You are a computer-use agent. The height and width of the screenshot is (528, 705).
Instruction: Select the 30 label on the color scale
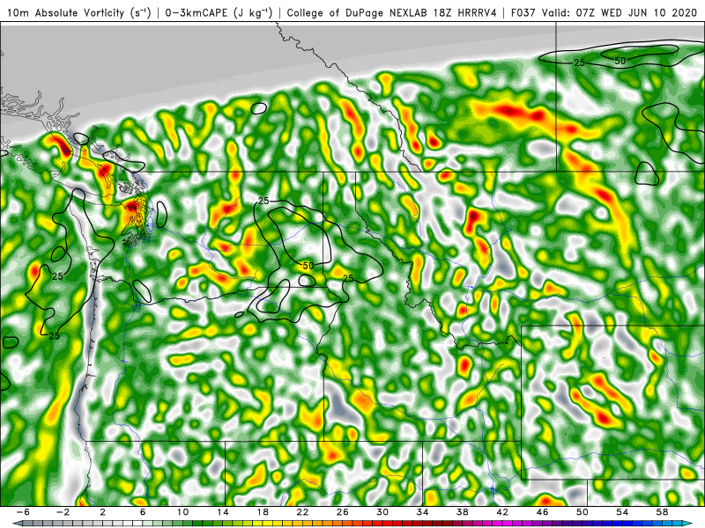382,512
